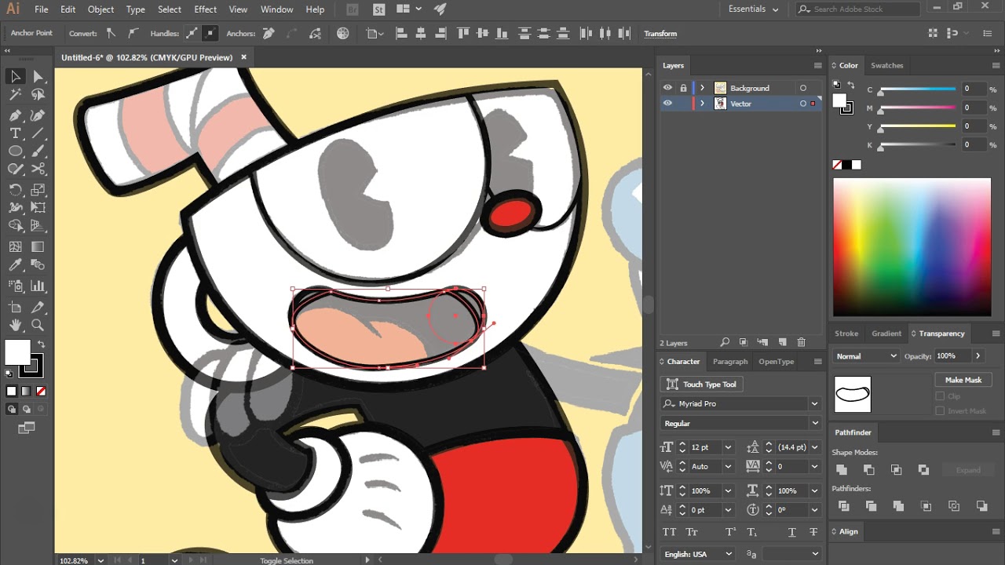Click the Unite shape mode icon
The width and height of the screenshot is (1005, 565).
842,470
